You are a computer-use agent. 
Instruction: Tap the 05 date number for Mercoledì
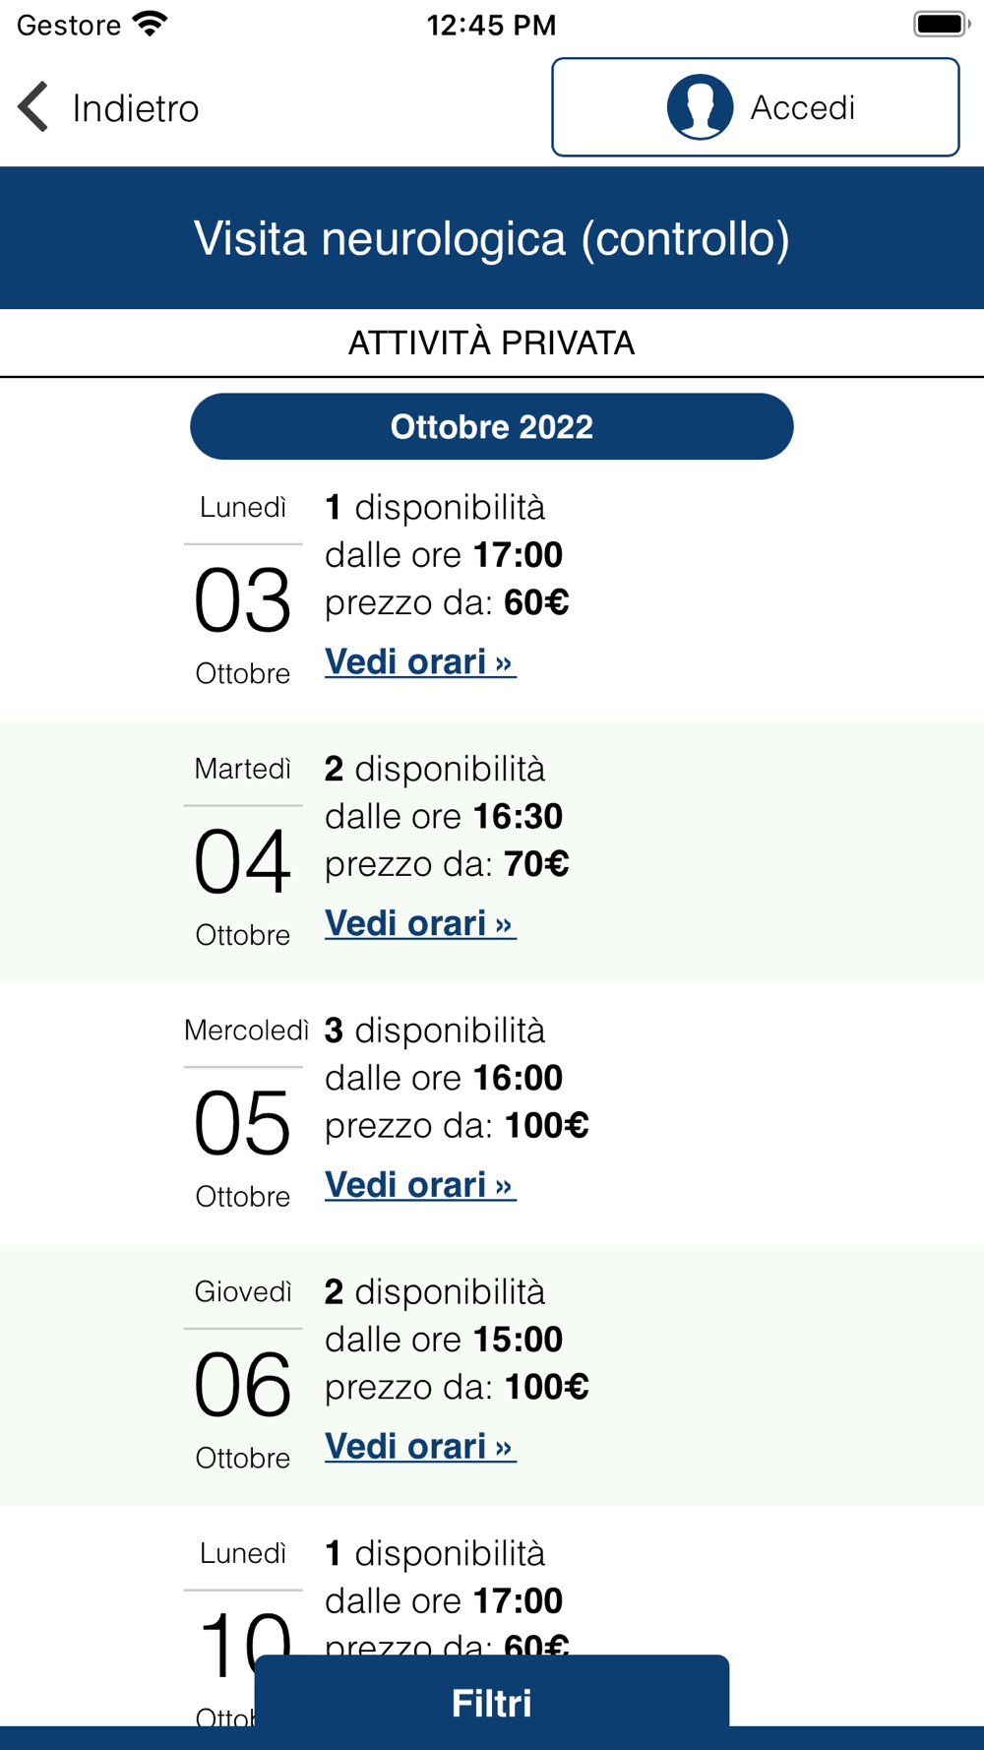tap(242, 1124)
